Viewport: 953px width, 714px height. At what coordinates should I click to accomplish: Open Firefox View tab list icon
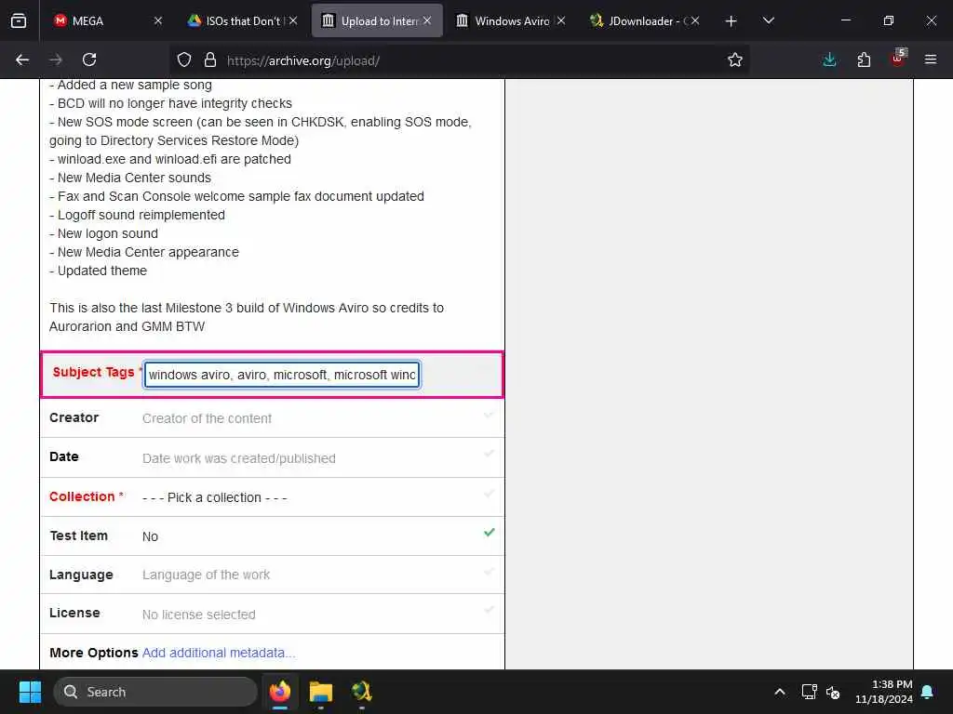point(19,20)
